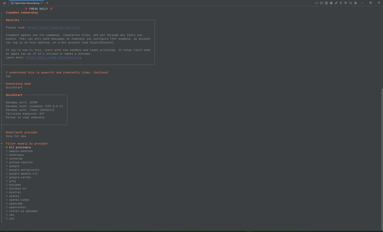This screenshot has width=383, height=232.
Task: Open the folder file browser icon
Action: click(x=321, y=3)
